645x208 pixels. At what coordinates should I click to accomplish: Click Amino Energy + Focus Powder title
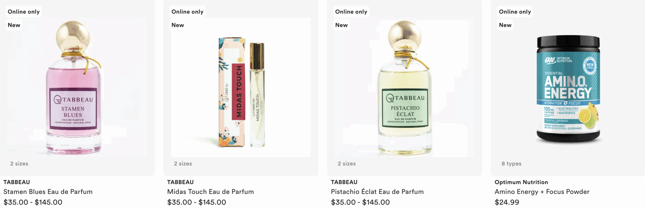coord(542,192)
